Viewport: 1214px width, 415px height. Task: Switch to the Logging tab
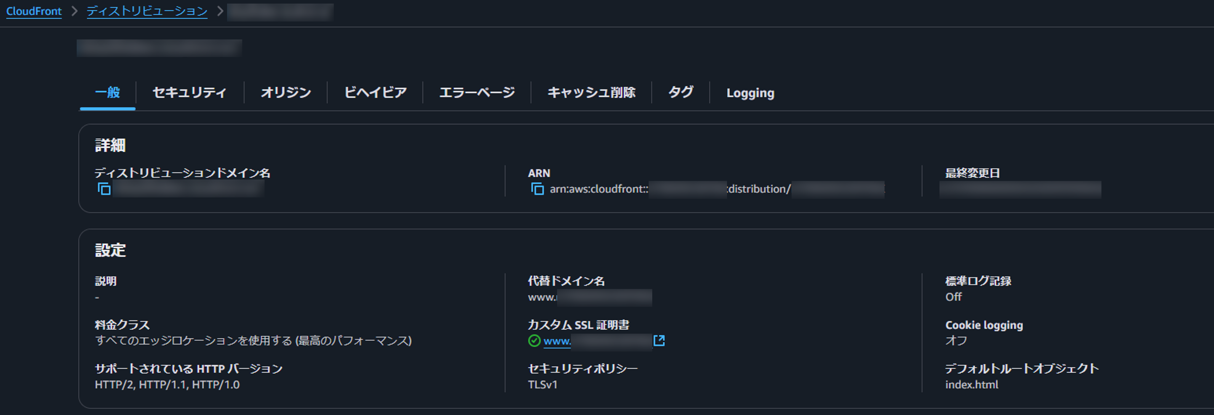point(750,93)
